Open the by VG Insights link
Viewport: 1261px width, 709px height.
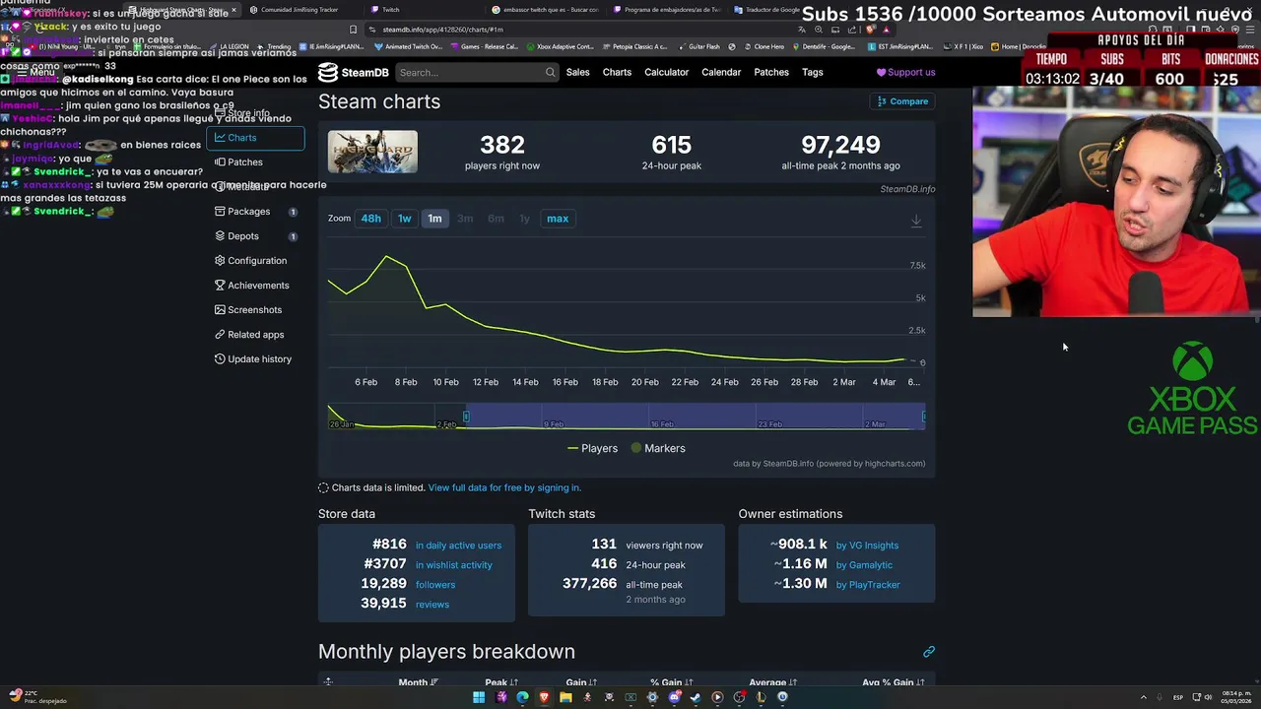[x=867, y=546]
